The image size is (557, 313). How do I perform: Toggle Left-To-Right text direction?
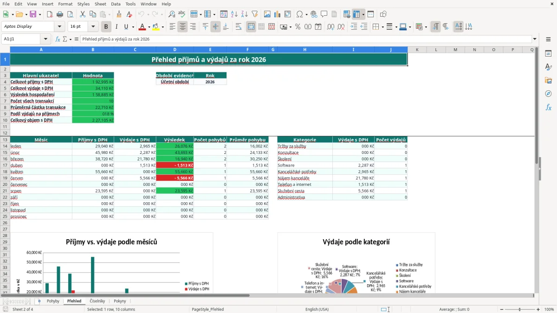[x=435, y=27]
